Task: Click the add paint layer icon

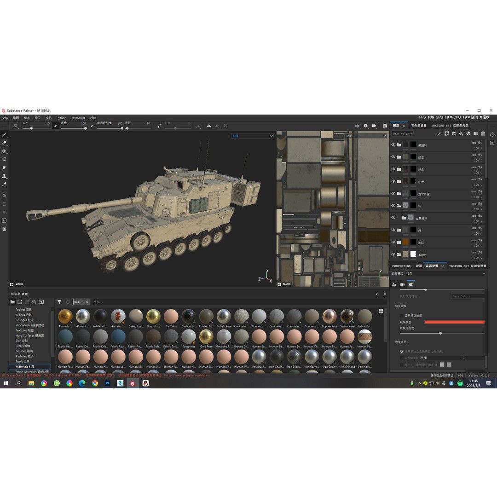Action: (x=454, y=134)
